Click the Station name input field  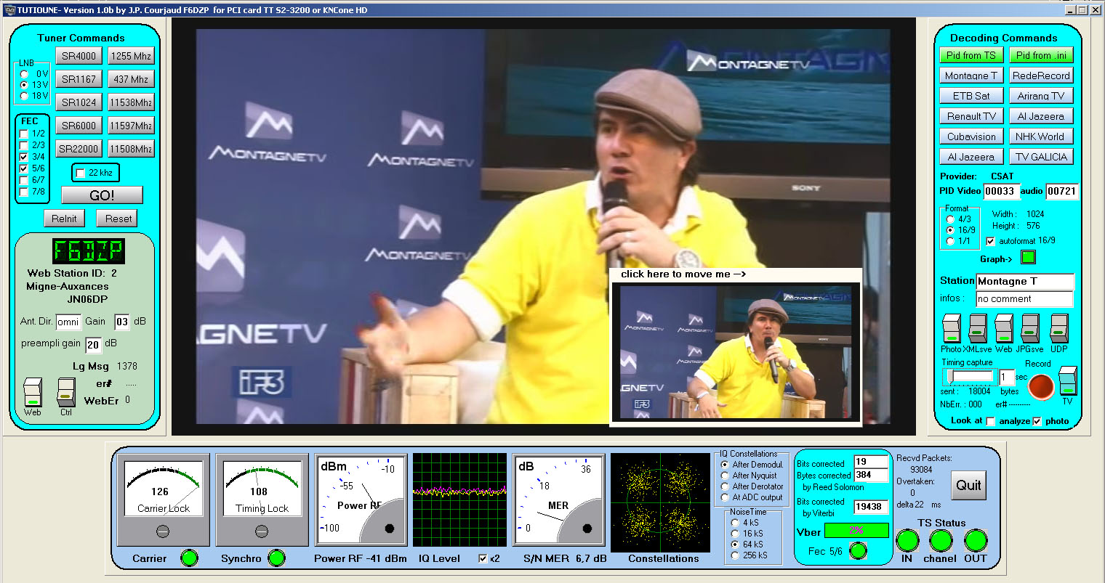(1024, 282)
